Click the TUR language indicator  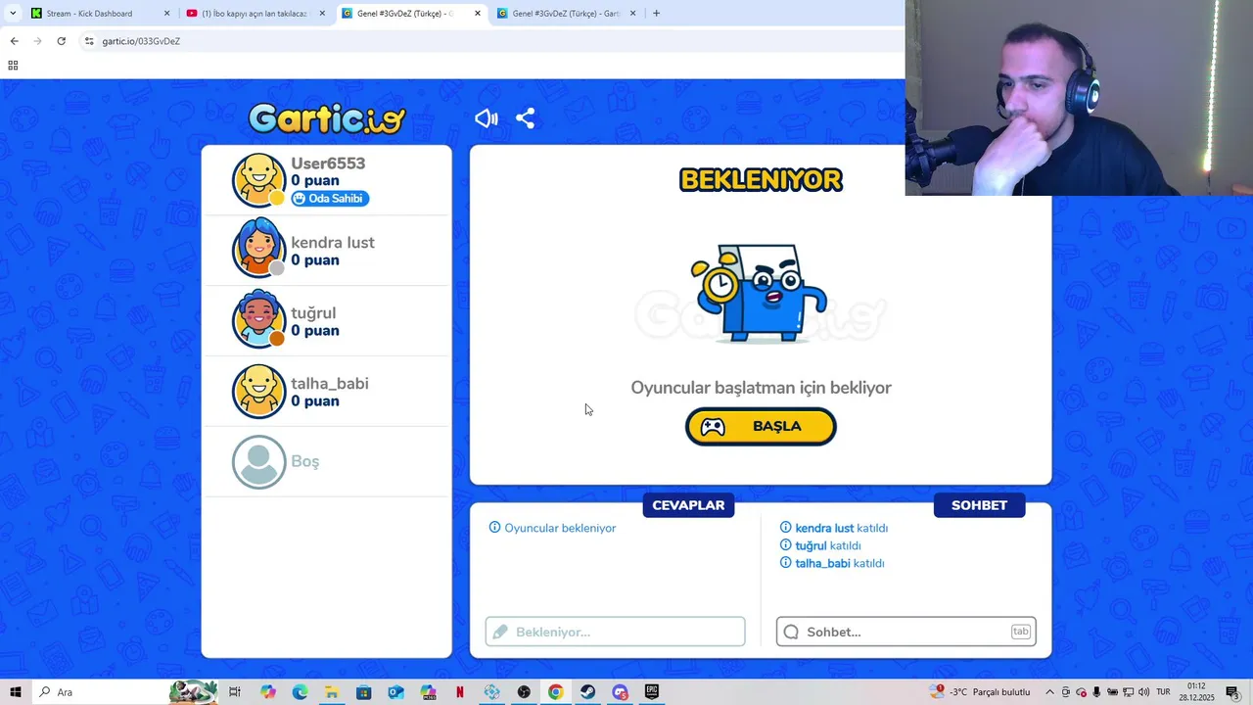(x=1164, y=692)
